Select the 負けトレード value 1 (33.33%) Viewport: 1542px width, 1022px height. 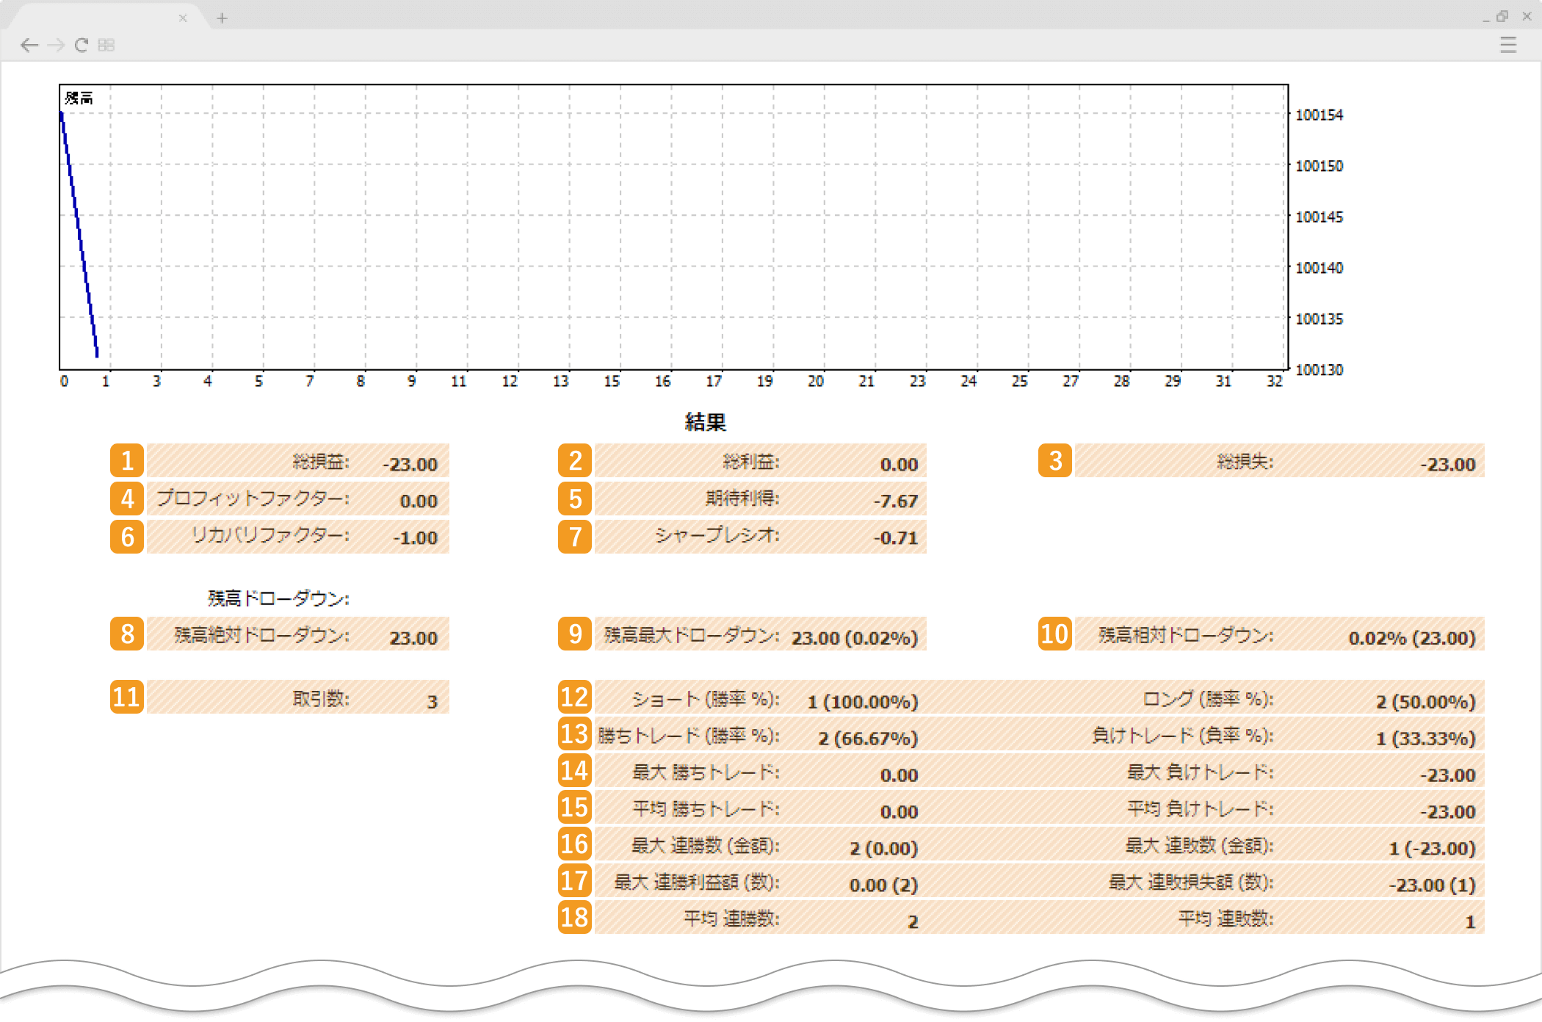coord(1426,739)
